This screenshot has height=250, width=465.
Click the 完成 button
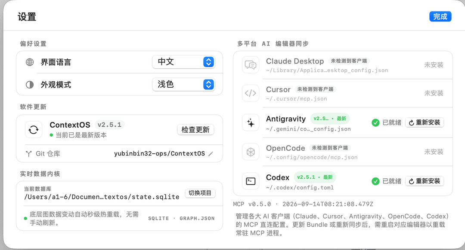440,17
